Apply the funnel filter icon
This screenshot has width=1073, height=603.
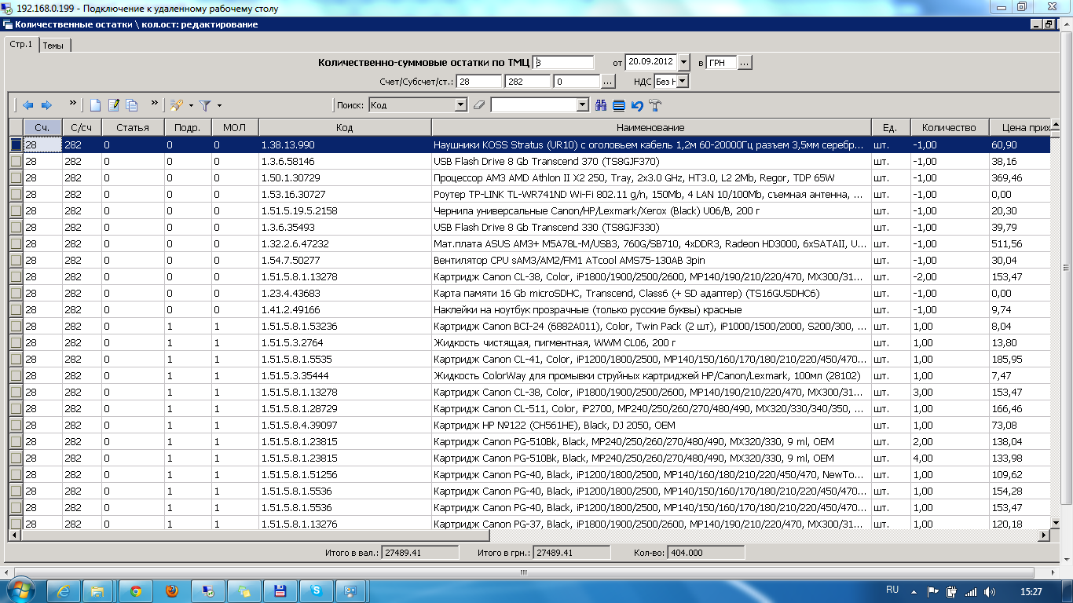tap(205, 104)
